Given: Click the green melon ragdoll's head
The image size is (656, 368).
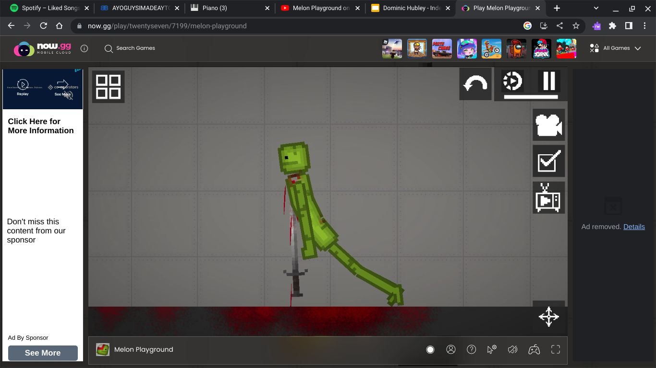Looking at the screenshot, I should coord(294,159).
